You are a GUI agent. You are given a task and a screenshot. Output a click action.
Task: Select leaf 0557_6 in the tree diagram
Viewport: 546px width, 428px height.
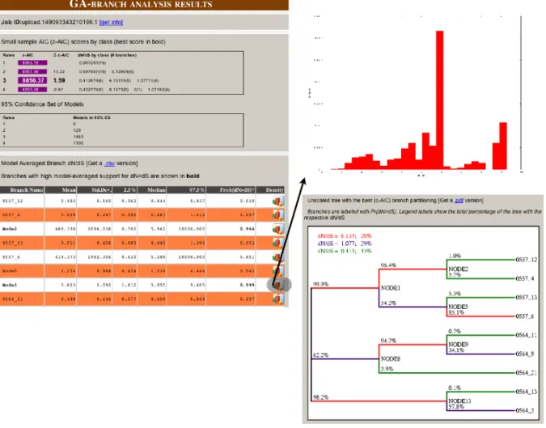(x=525, y=316)
